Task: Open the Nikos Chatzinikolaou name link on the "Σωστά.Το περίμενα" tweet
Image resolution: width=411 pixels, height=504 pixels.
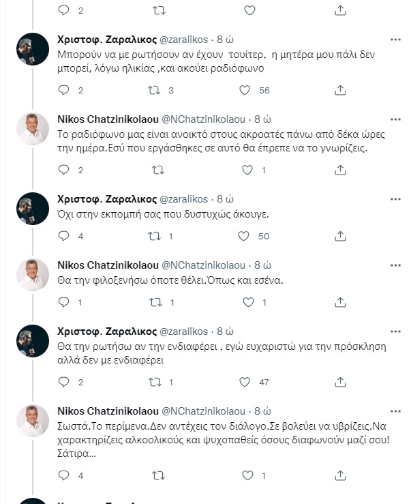Action: pyautogui.click(x=108, y=411)
